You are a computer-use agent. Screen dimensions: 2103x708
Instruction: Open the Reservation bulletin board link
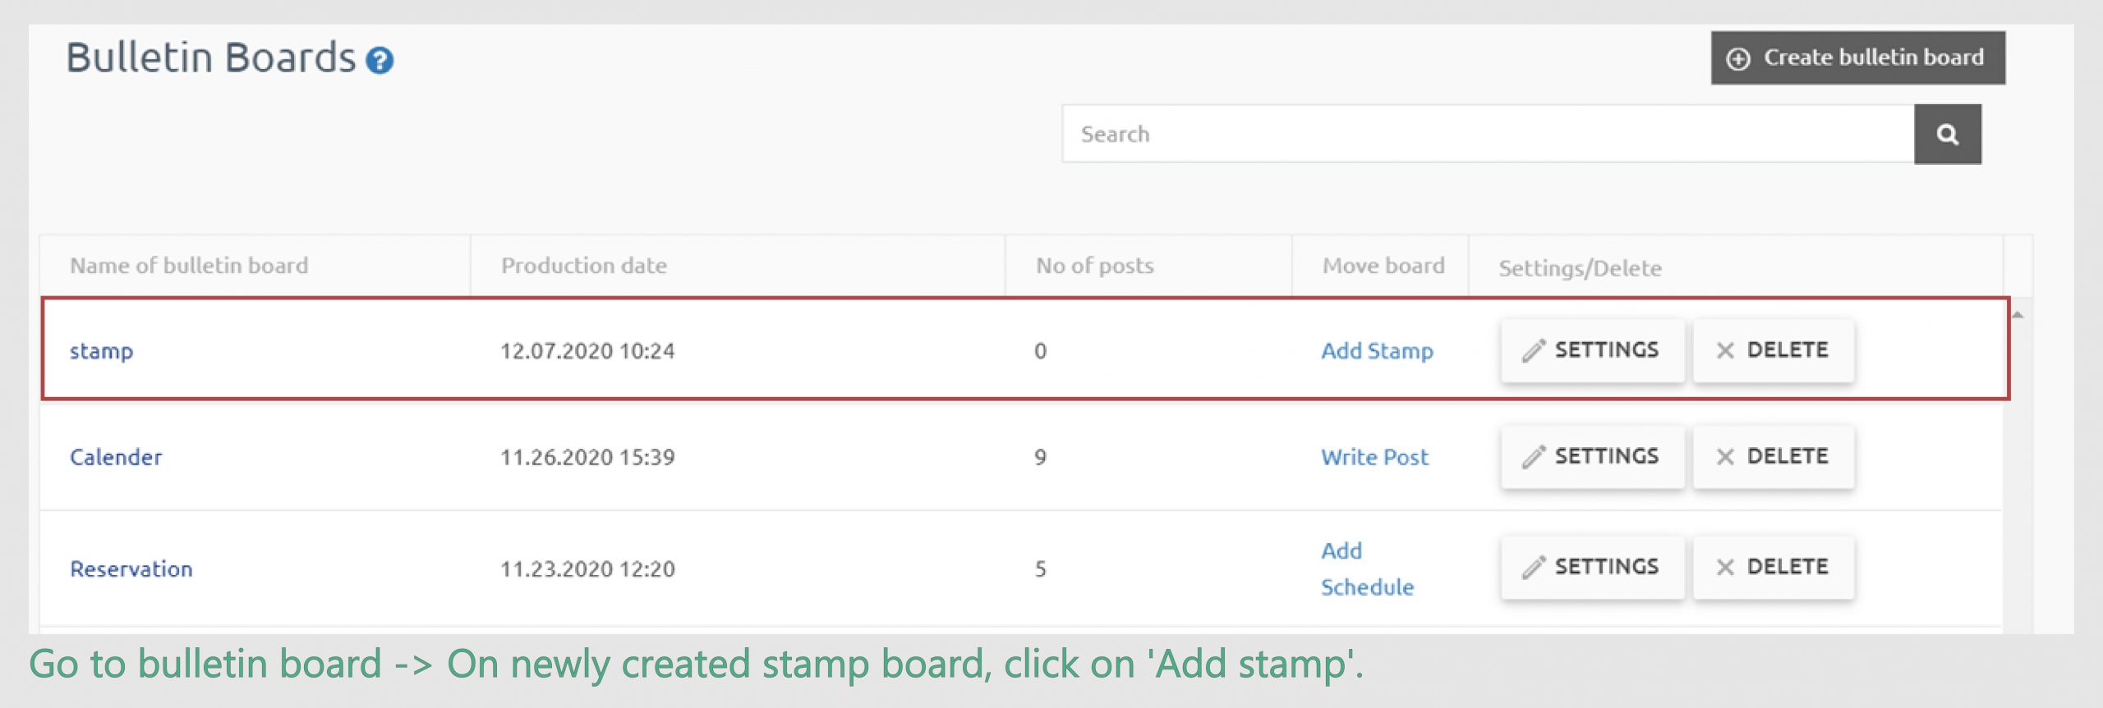(131, 569)
